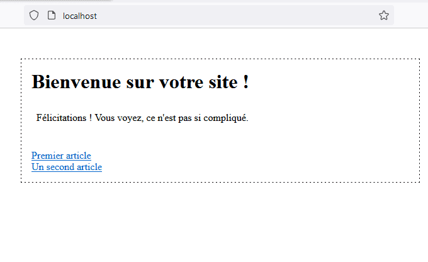Follow the Un second article link
428x262 pixels.
click(x=66, y=167)
